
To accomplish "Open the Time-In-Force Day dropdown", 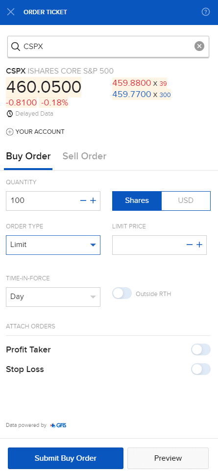I will 53,297.
